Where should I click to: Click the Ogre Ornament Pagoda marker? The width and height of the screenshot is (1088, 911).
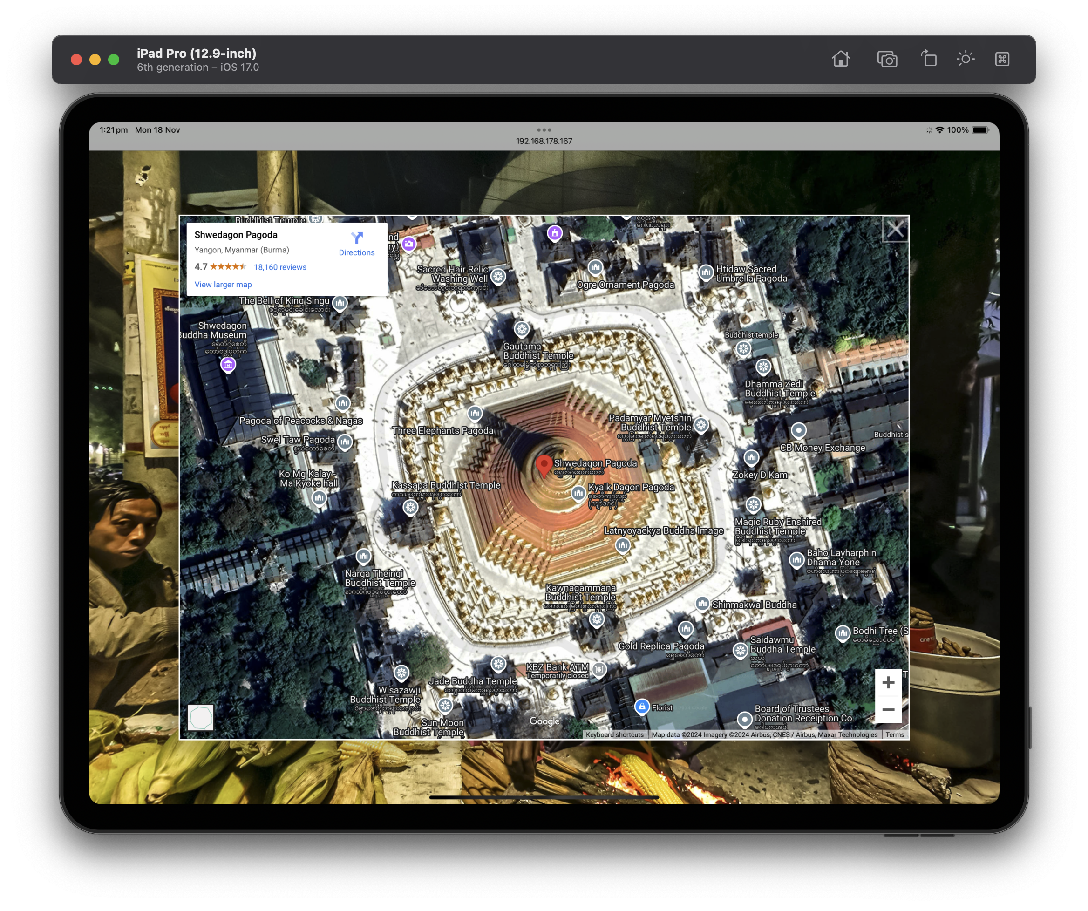coord(595,267)
